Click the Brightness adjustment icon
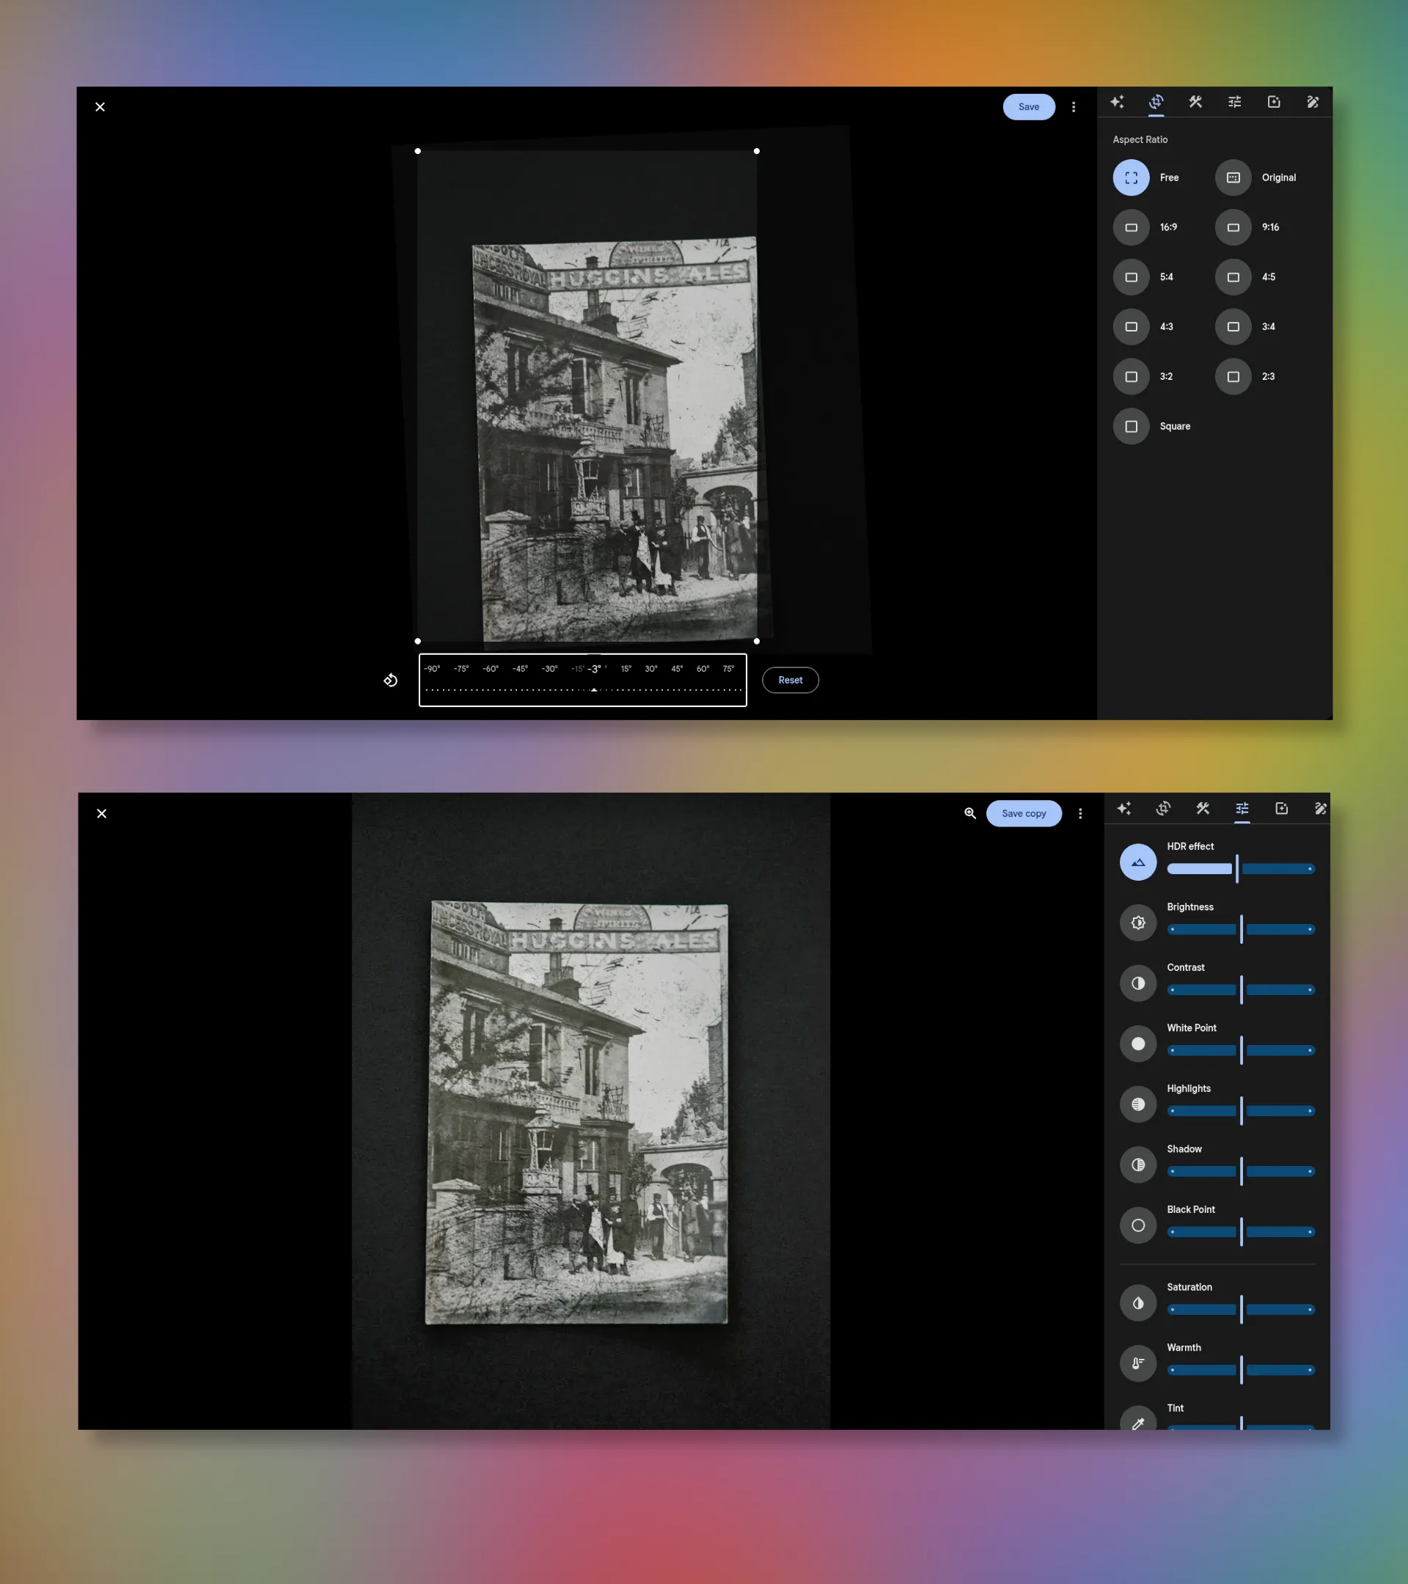Screen dimensions: 1408x1584 (x=1137, y=923)
